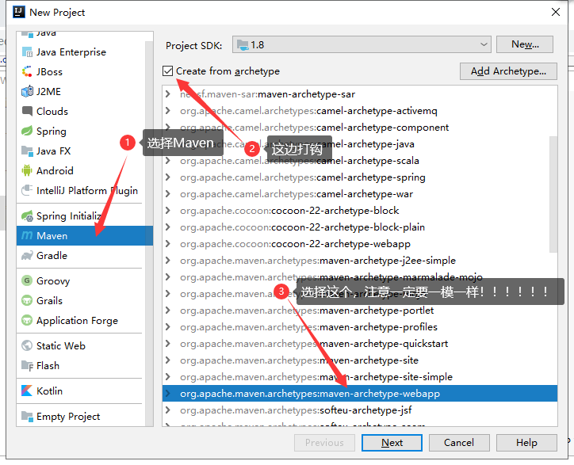Toggle the Create from archetype checkbox
The height and width of the screenshot is (465, 574).
(167, 71)
